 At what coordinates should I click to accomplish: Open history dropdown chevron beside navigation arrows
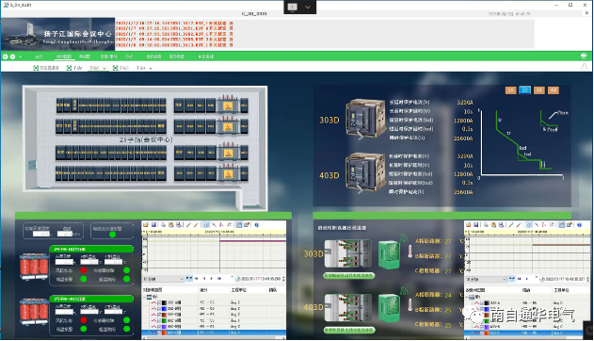coord(20,57)
